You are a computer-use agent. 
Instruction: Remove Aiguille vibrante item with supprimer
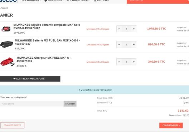181,27
